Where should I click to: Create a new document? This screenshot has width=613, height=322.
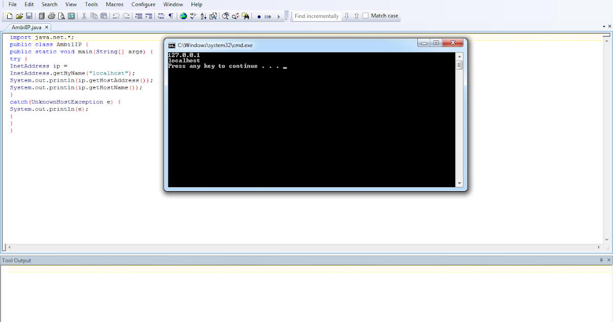[9, 16]
